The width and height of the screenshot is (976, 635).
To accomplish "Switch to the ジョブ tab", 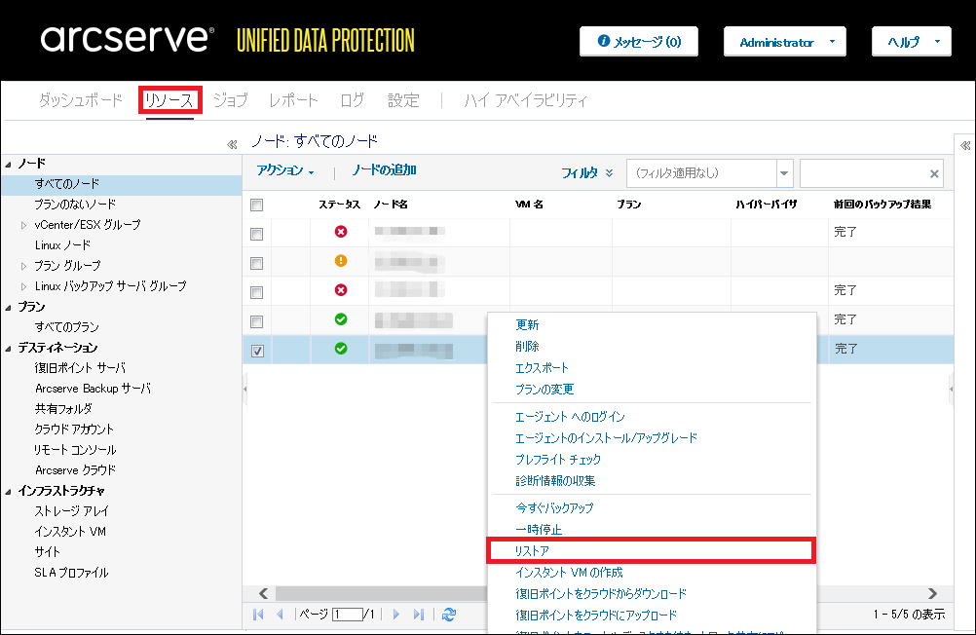I will (x=230, y=99).
